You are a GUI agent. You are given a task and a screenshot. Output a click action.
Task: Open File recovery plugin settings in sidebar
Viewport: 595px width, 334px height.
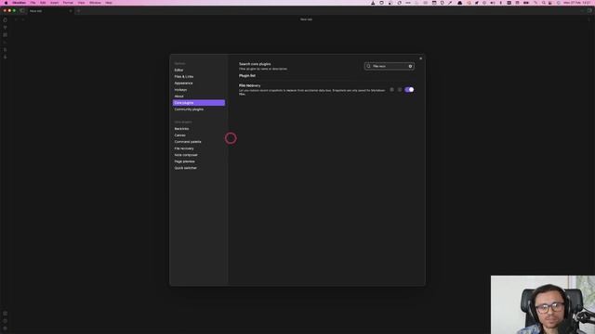184,148
